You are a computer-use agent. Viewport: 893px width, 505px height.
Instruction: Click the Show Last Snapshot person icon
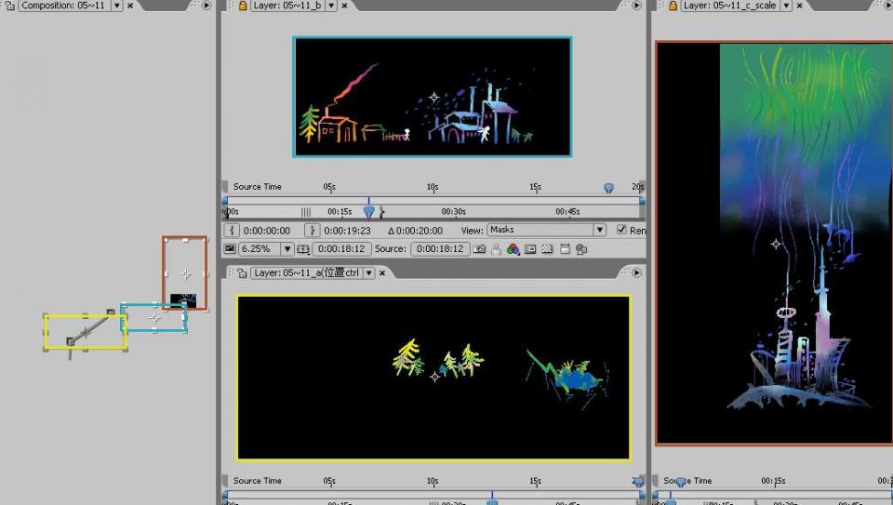pyautogui.click(x=496, y=249)
